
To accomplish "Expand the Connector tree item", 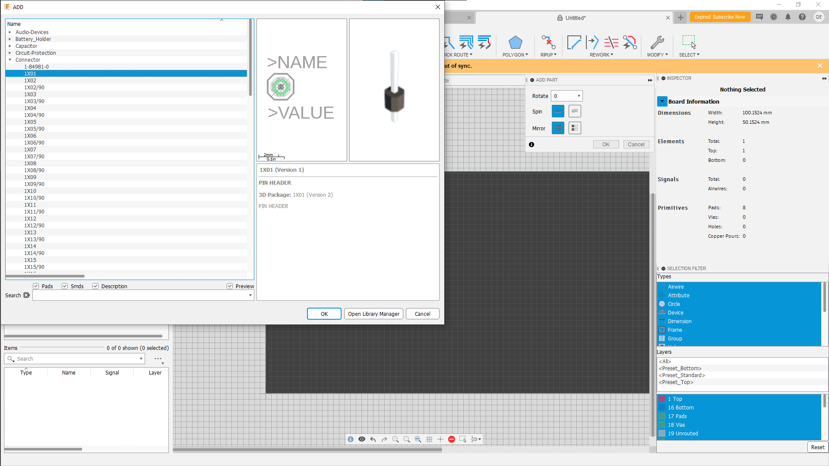I will [x=9, y=60].
